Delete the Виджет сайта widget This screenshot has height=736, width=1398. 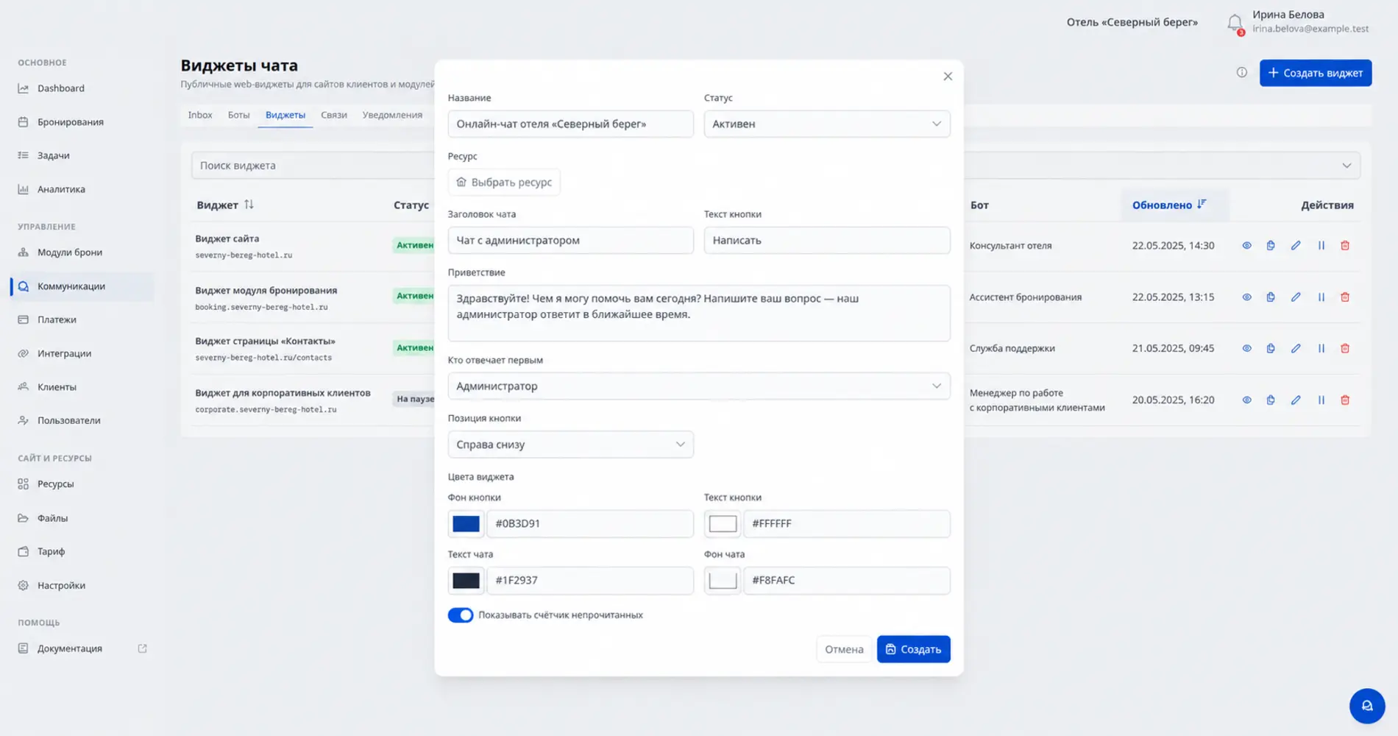pyautogui.click(x=1345, y=245)
